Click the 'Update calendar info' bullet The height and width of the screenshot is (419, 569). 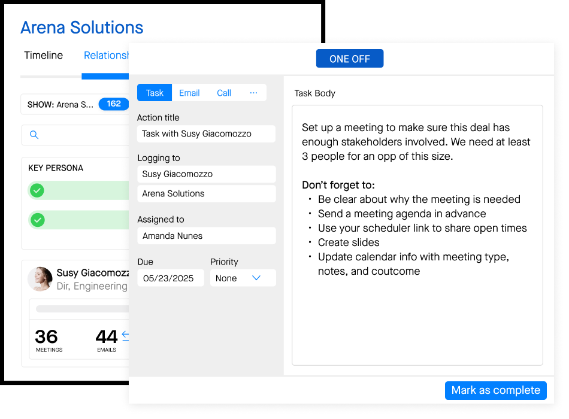click(413, 264)
